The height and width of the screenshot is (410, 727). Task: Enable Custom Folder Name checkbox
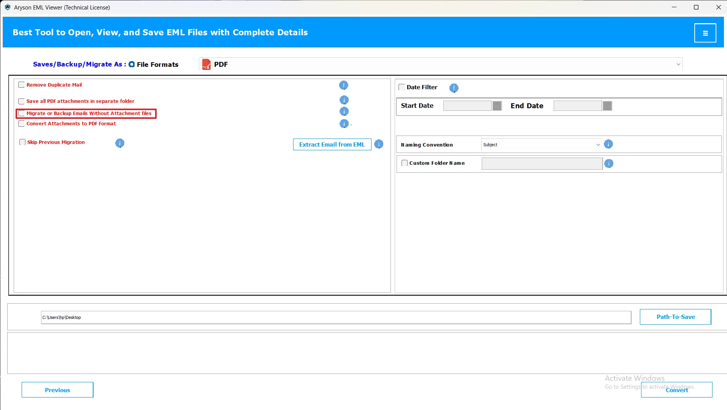pyautogui.click(x=405, y=163)
